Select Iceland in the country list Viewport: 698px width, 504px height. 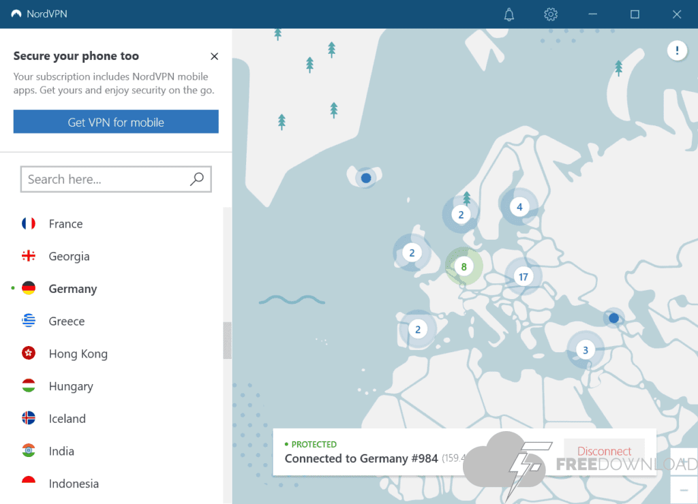point(67,419)
